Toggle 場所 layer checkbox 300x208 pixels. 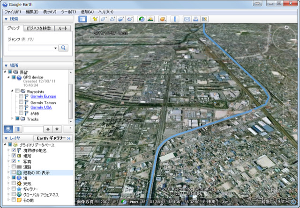pyautogui.click(x=14, y=155)
